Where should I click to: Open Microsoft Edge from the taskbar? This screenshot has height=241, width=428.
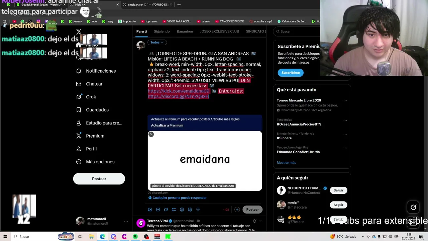pyautogui.click(x=102, y=237)
